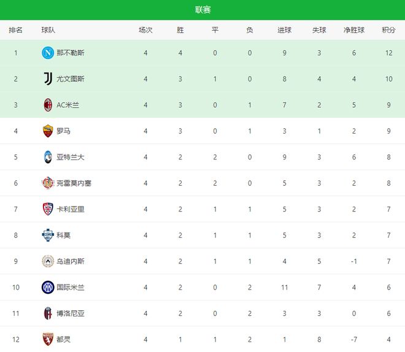Click the Udinese club crest
405x352 pixels.
47,261
